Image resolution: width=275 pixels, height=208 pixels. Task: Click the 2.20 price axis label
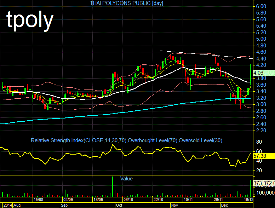tap(261, 131)
